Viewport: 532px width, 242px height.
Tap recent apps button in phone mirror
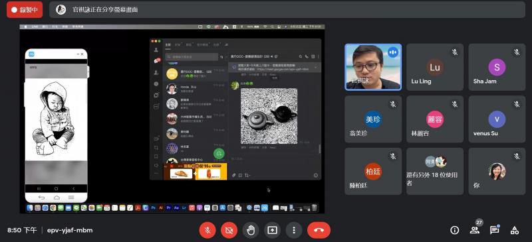point(39,188)
